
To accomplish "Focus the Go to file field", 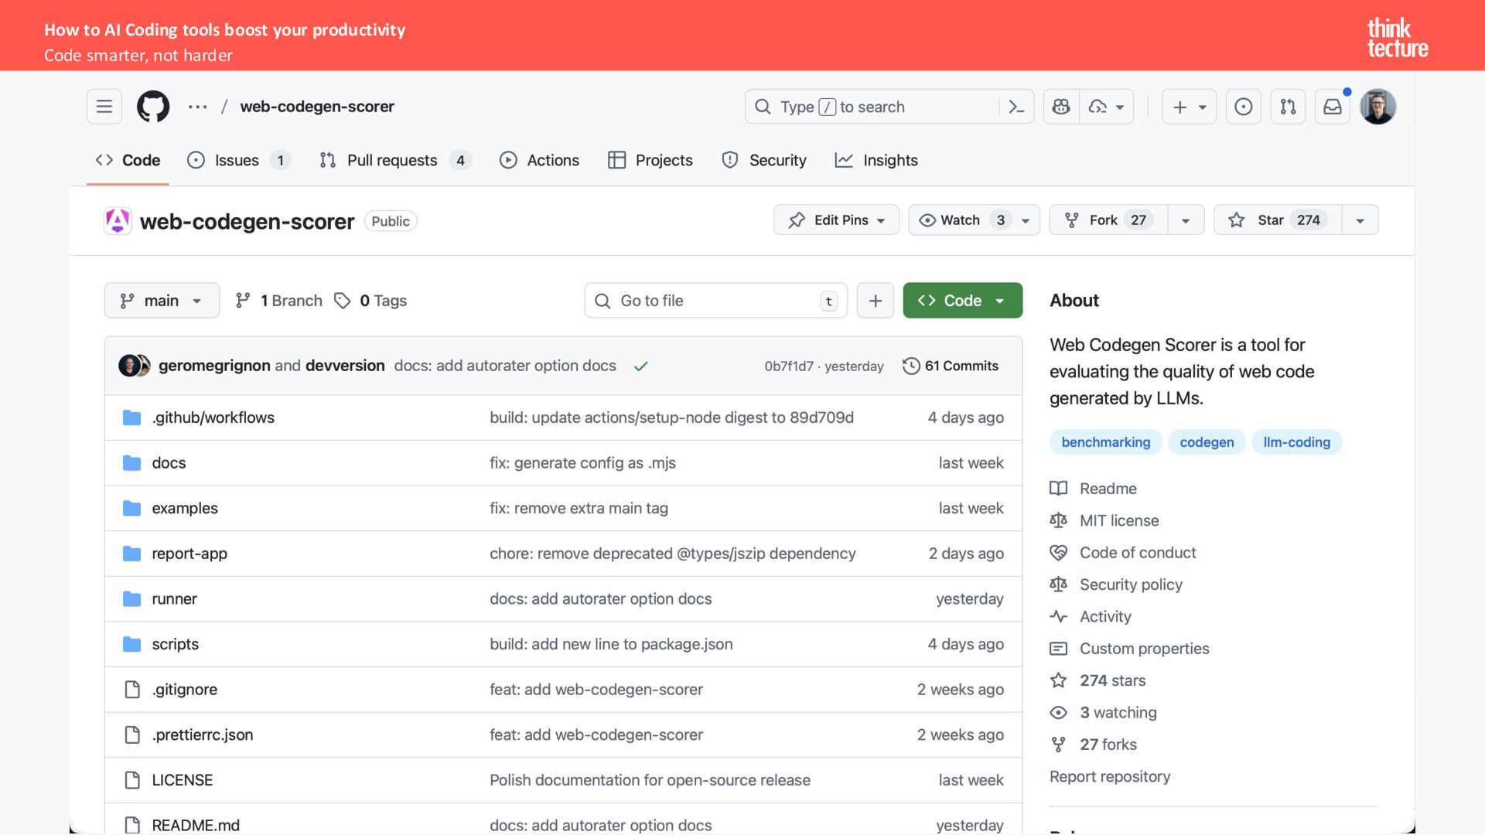I will click(715, 301).
